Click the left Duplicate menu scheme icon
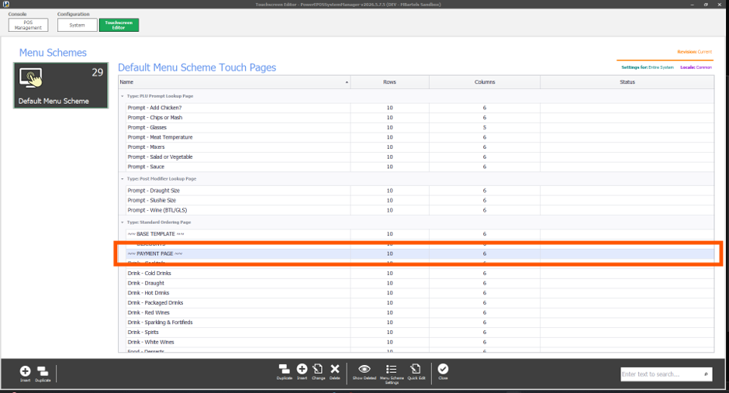729x393 pixels. (x=43, y=371)
